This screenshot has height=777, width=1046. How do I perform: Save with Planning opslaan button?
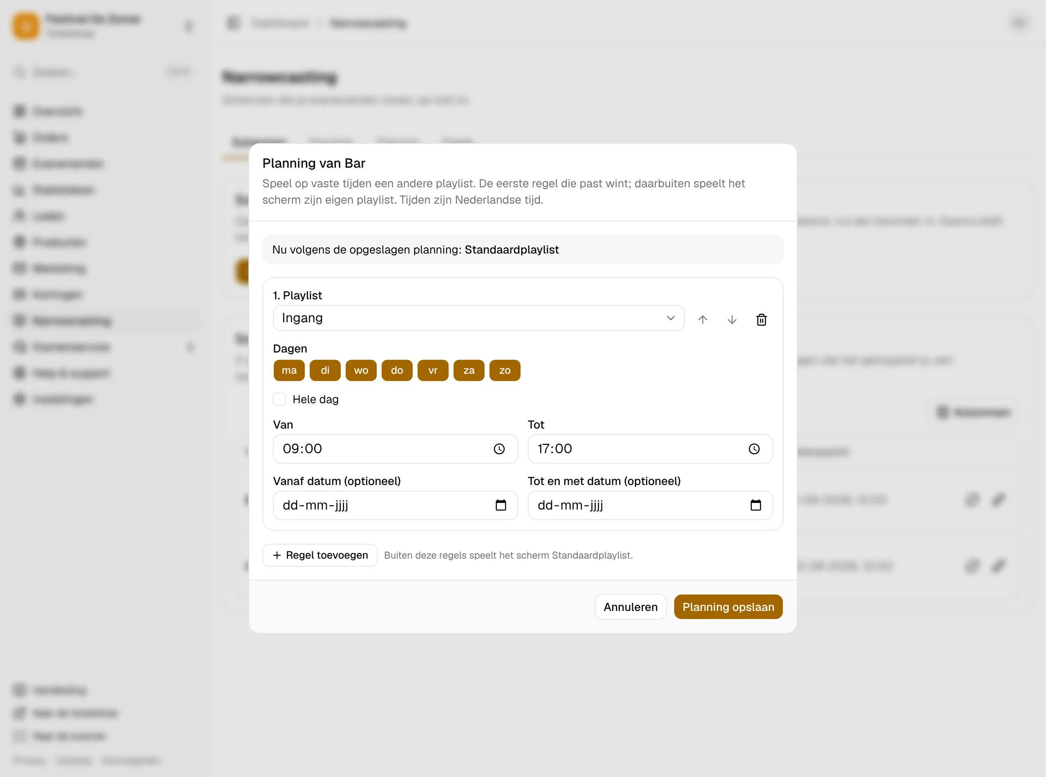point(729,607)
